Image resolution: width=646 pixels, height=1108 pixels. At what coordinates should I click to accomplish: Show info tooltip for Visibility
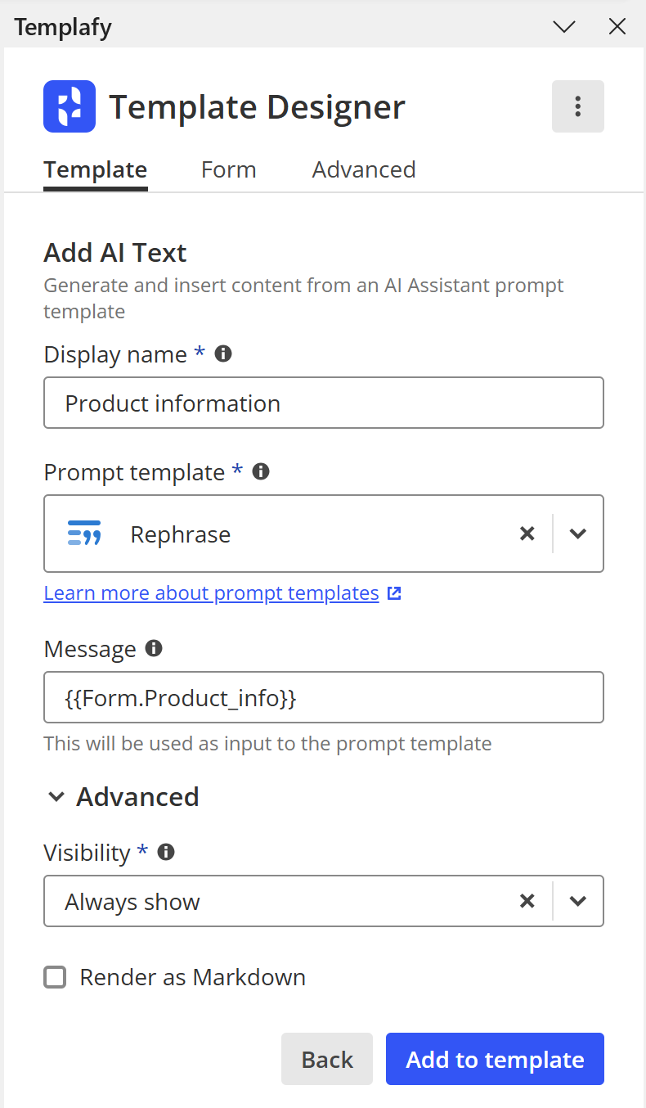click(x=166, y=852)
